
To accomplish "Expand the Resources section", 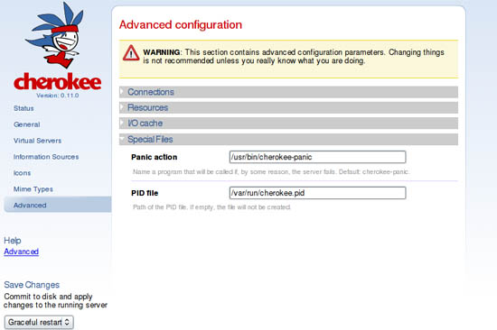I will (x=288, y=107).
